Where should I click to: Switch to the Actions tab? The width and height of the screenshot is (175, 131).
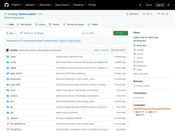40,24
